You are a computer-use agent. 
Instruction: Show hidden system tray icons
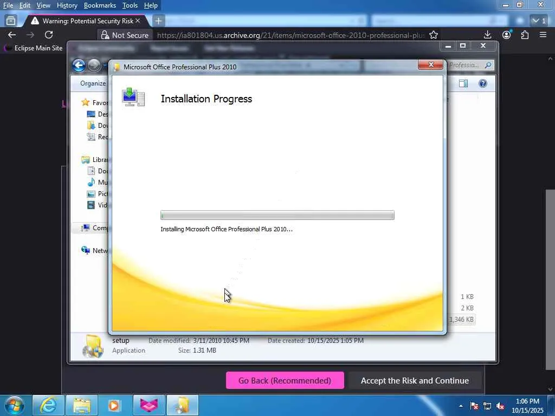click(x=461, y=406)
